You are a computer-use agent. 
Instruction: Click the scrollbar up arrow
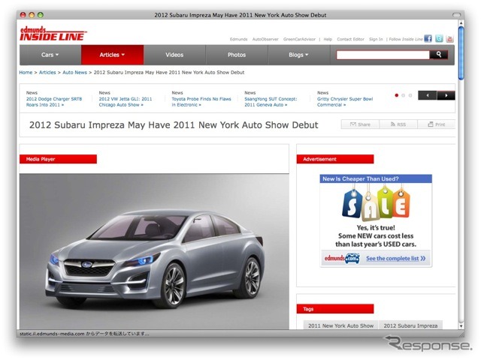click(461, 23)
